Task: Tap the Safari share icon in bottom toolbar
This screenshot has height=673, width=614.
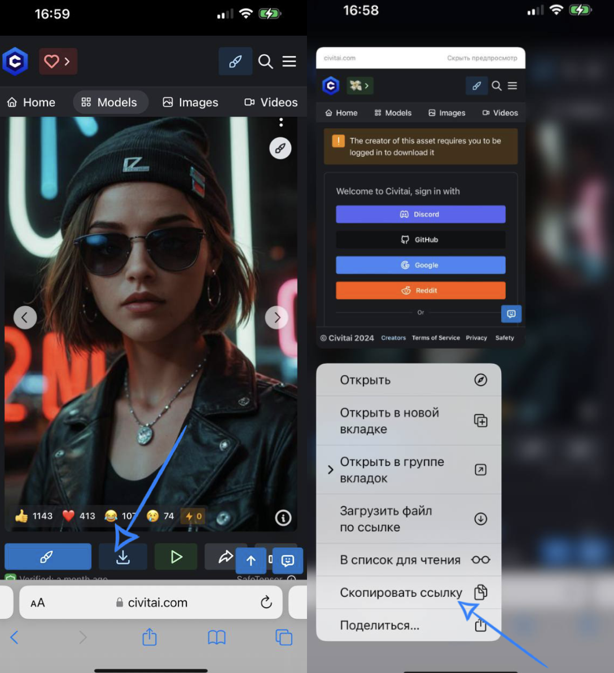Action: pyautogui.click(x=150, y=637)
